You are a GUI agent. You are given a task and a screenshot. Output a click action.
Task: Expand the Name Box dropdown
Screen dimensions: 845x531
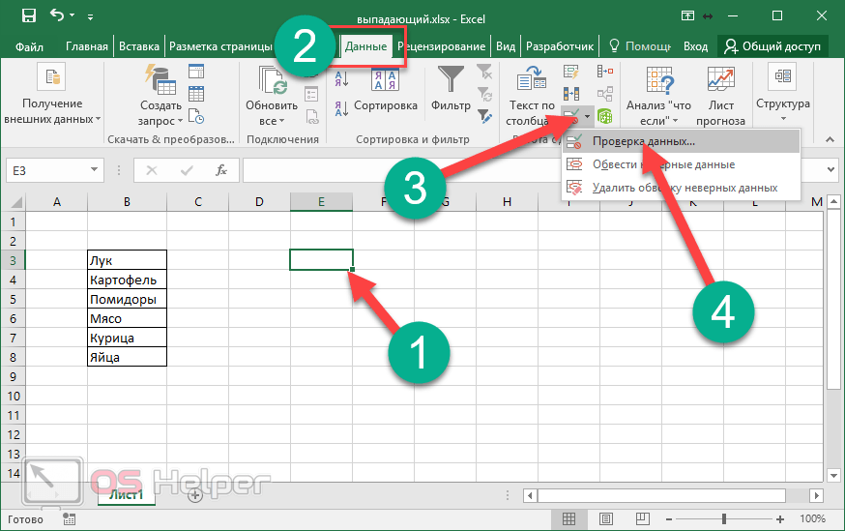coord(95,170)
